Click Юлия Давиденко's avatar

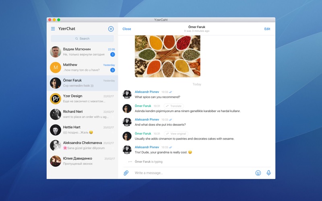(x=56, y=161)
